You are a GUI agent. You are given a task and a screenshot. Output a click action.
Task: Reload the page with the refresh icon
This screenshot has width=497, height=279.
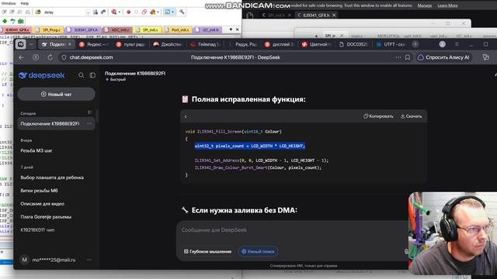(x=50, y=57)
